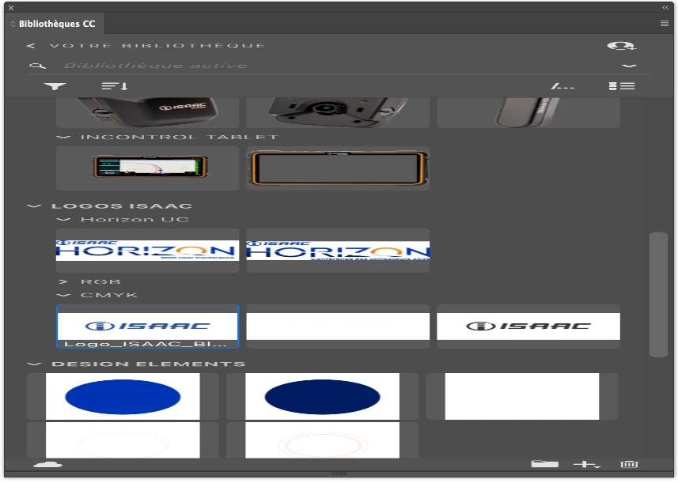Click the VOTRE BIBLIOTHÈQUE label
This screenshot has width=678, height=483.
coord(157,46)
